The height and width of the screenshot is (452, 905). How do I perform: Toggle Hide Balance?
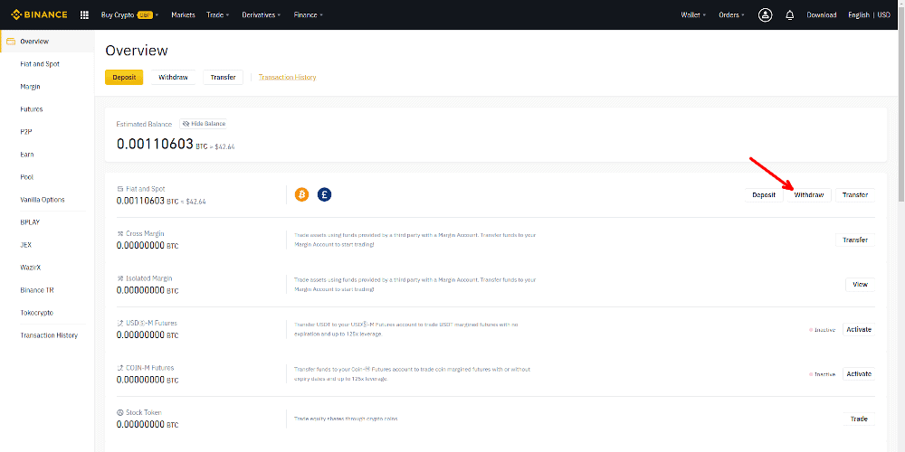tap(203, 124)
